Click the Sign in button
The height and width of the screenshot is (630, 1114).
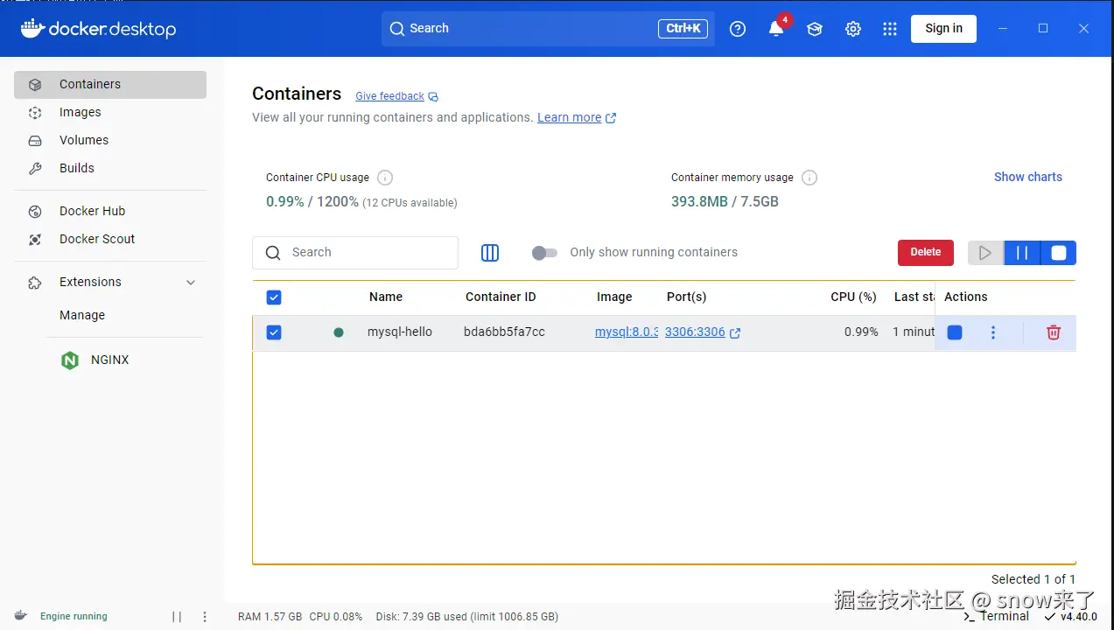[x=943, y=29]
